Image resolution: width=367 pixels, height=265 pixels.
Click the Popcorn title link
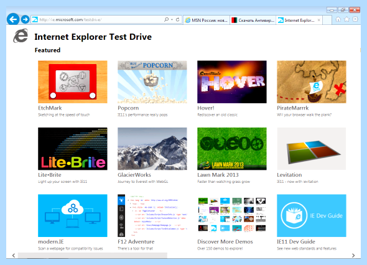[128, 108]
